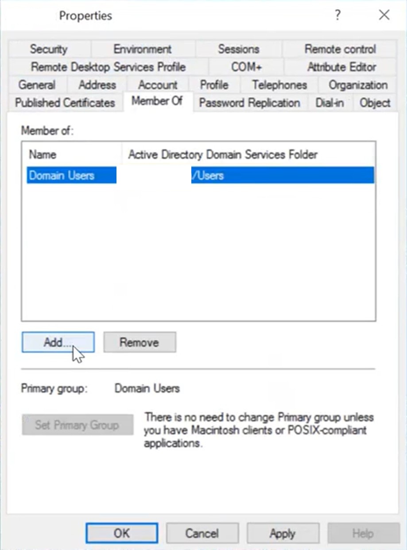Click the Name column header to sort

(x=42, y=155)
